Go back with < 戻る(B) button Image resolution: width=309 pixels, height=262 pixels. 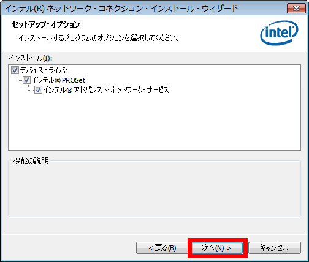[162, 248]
